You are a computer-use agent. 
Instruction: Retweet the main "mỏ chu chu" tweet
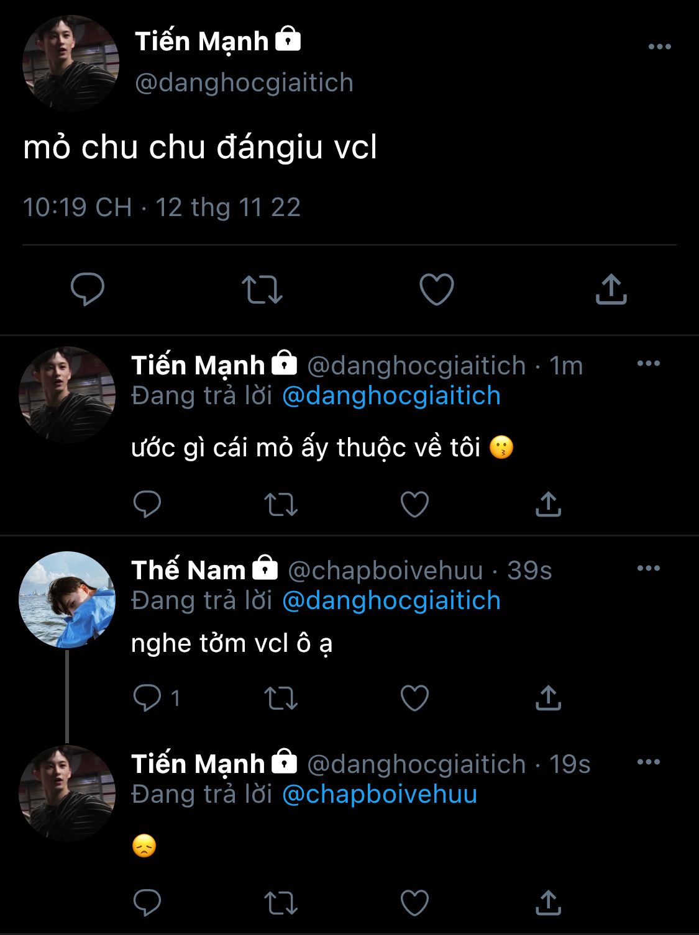pos(262,289)
